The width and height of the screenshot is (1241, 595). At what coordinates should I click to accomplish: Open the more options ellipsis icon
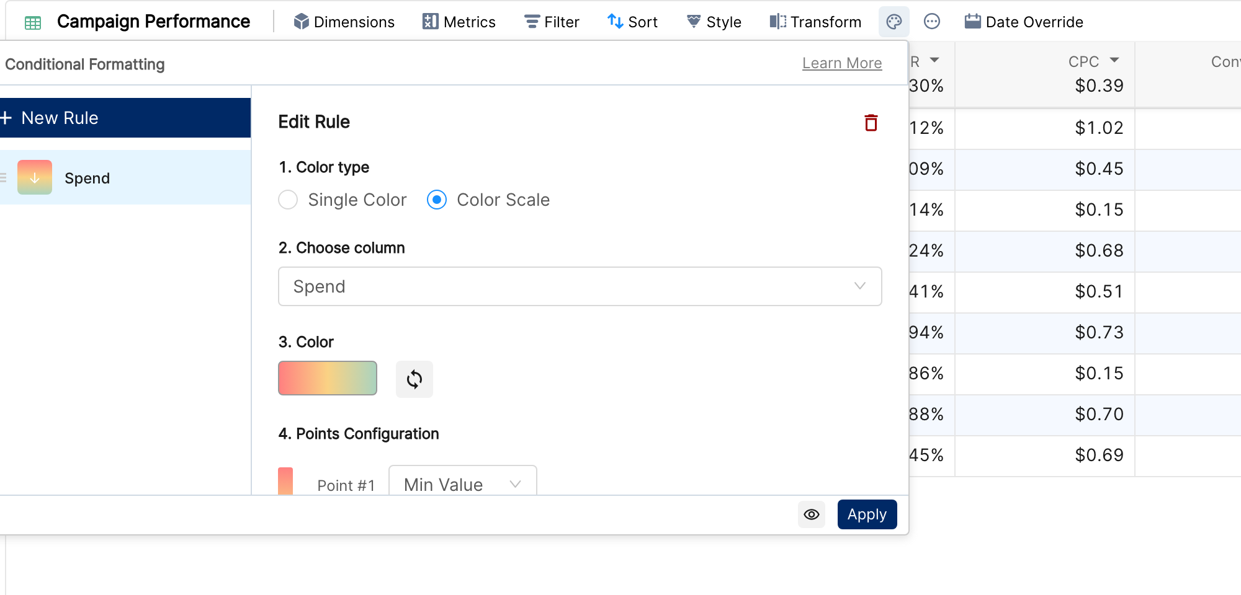click(931, 22)
